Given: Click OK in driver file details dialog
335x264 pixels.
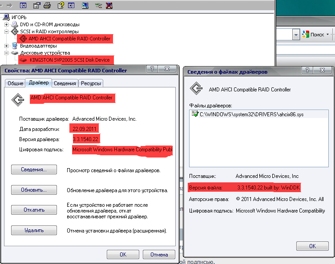Looking at the screenshot, I should click(312, 246).
